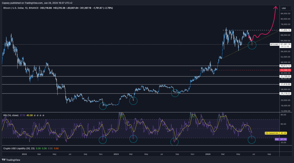Click the pink arrowhead at top of projection
Screen dimensions: 294x163
[276, 7]
